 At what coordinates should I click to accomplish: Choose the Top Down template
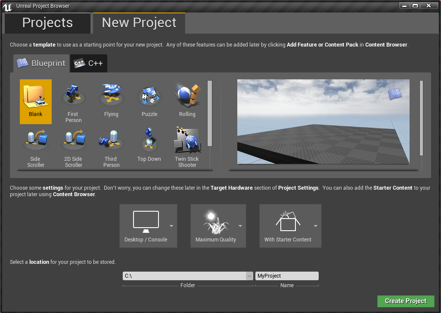[x=149, y=146]
